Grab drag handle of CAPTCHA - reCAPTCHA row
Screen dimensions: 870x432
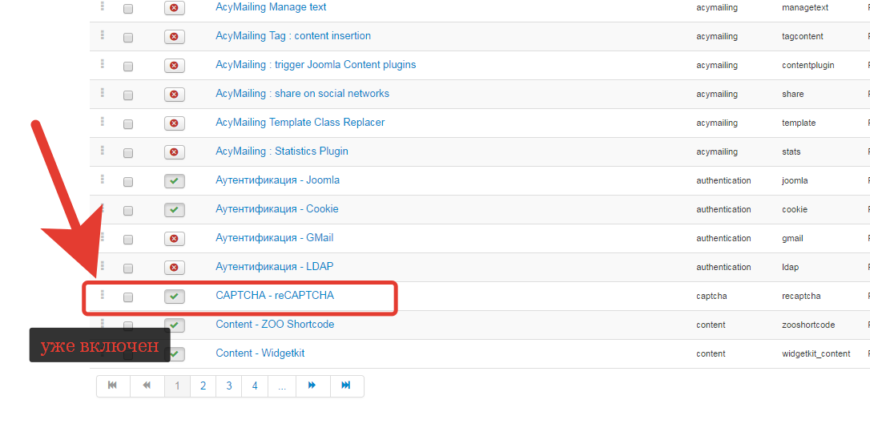[102, 294]
